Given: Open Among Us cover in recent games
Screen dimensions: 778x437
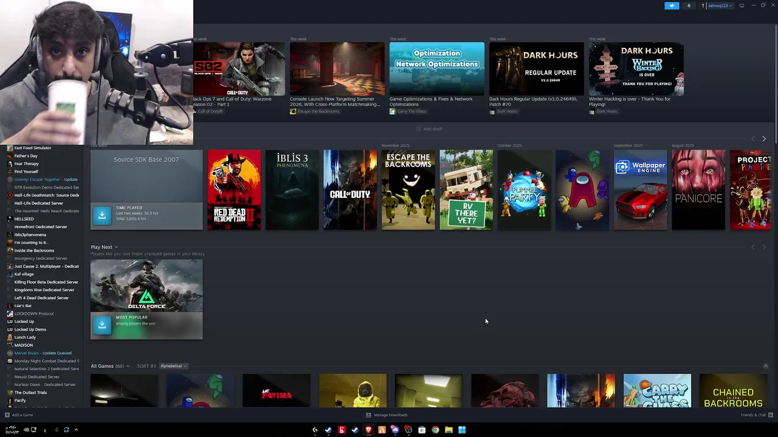Looking at the screenshot, I should (x=582, y=190).
